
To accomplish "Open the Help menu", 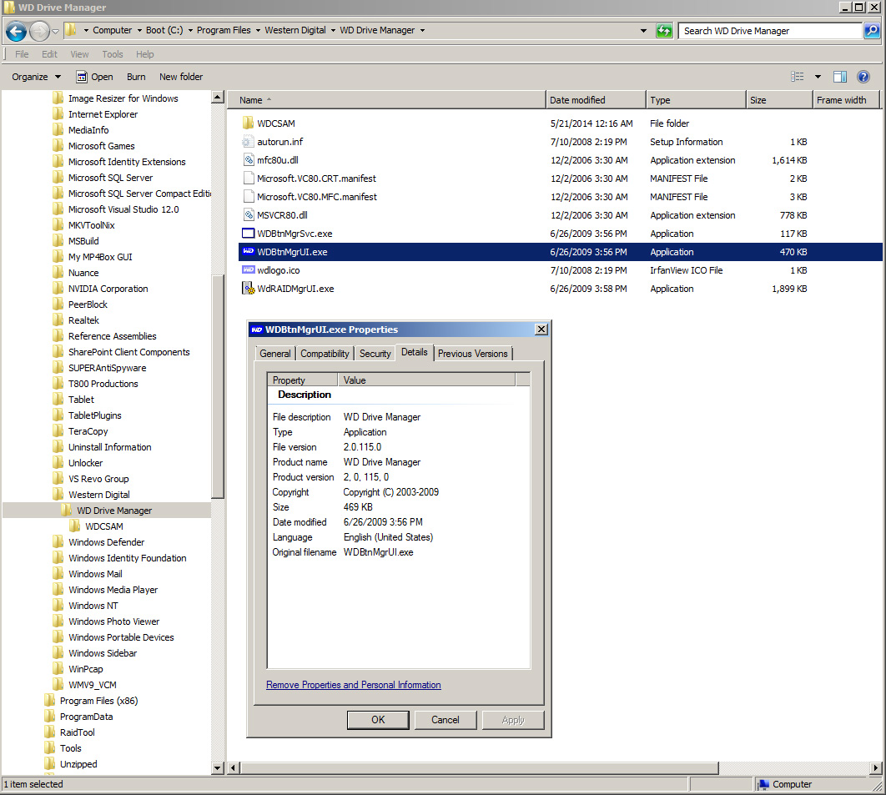I will pyautogui.click(x=144, y=54).
